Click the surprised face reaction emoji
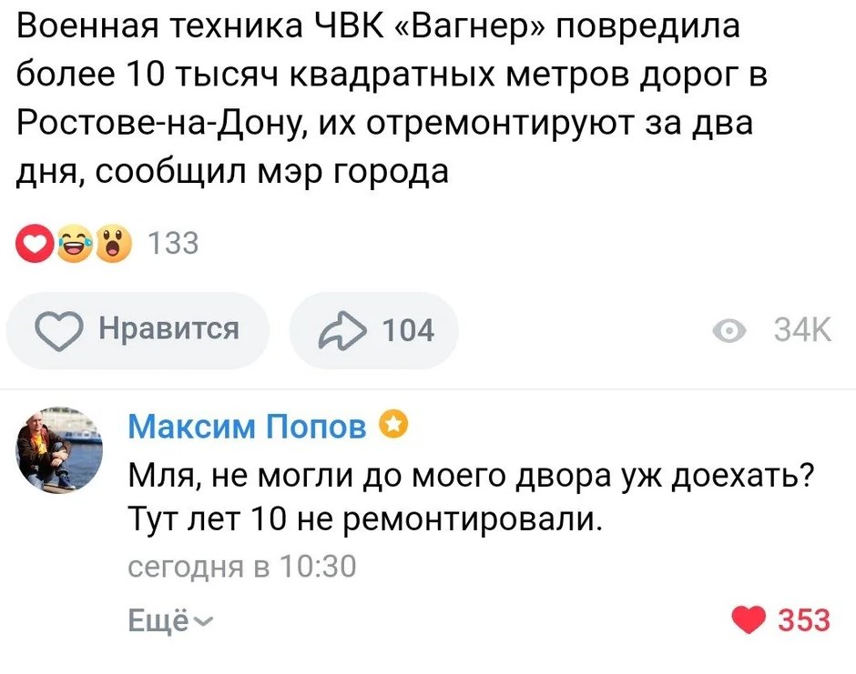This screenshot has height=674, width=856. coord(113,244)
